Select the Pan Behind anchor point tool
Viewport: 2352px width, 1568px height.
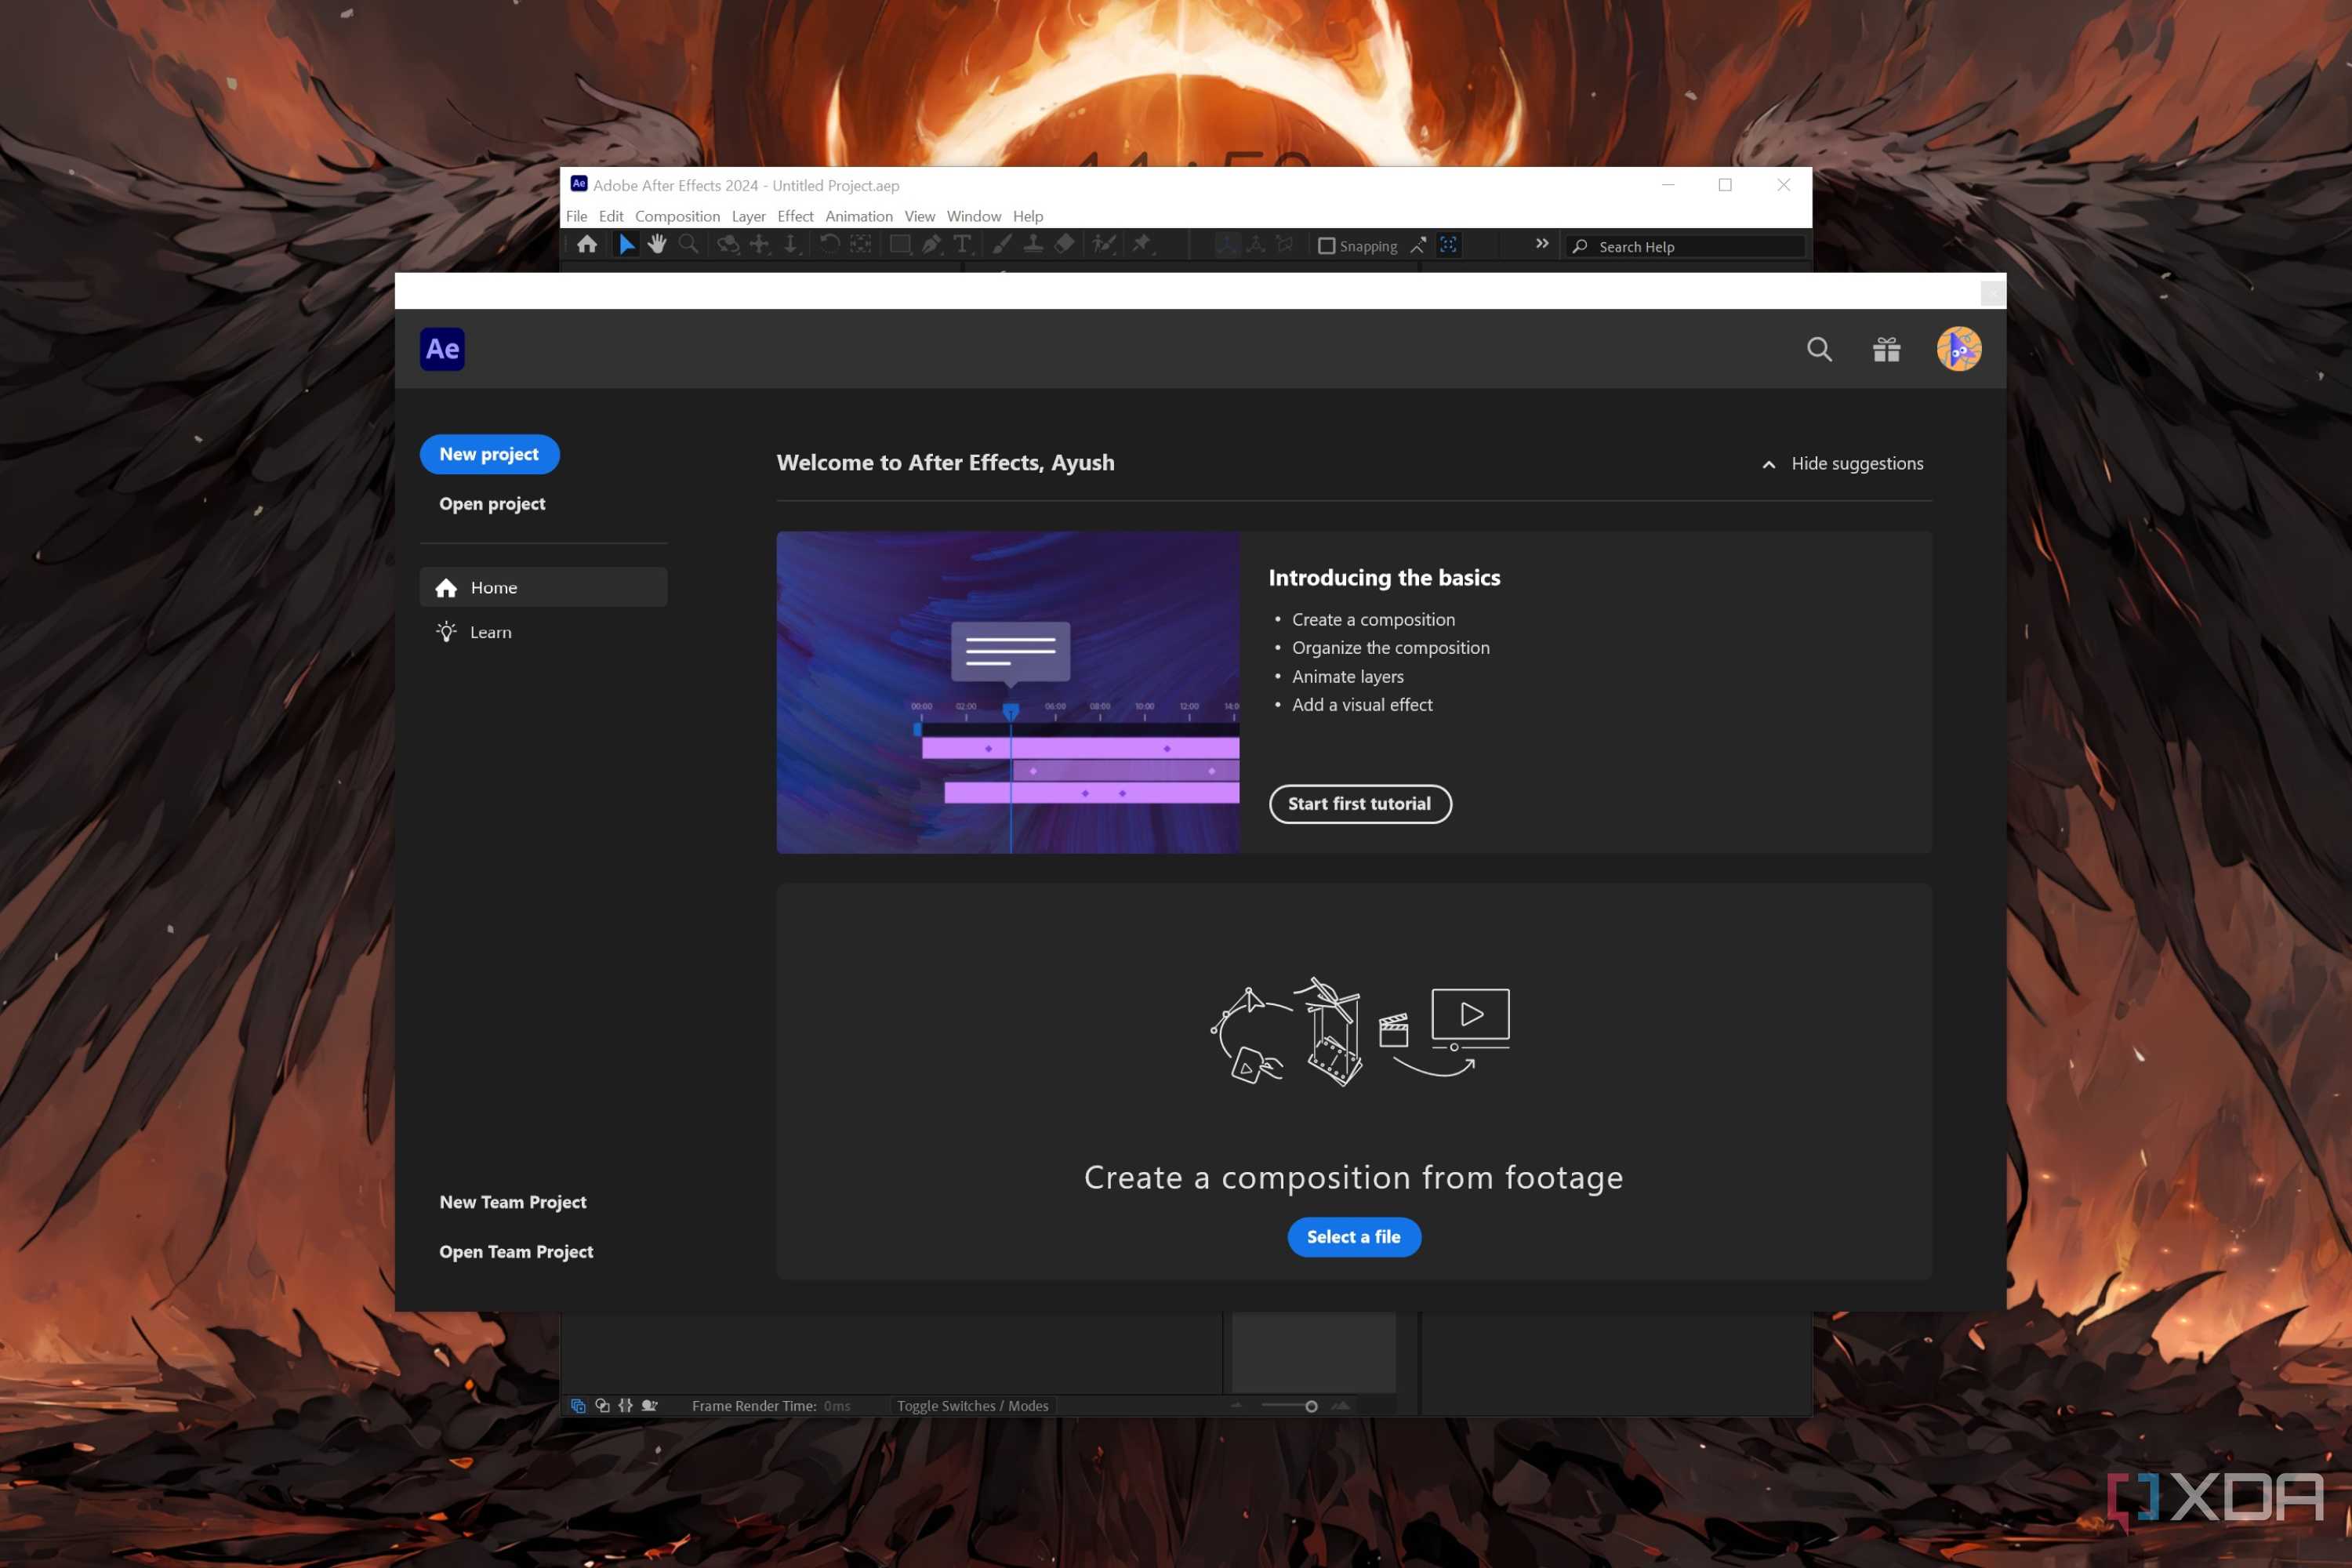click(860, 245)
